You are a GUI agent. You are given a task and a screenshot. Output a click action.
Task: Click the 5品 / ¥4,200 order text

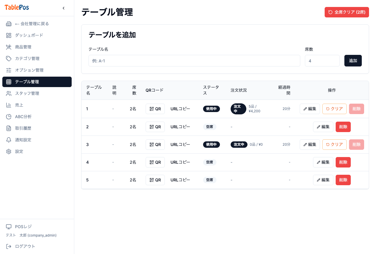255,109
